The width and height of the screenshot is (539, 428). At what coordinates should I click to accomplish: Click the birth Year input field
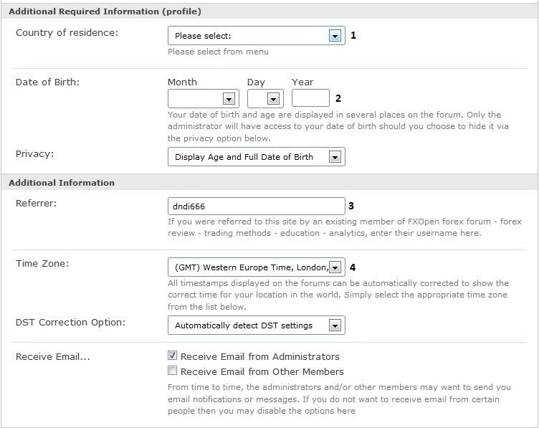point(310,98)
